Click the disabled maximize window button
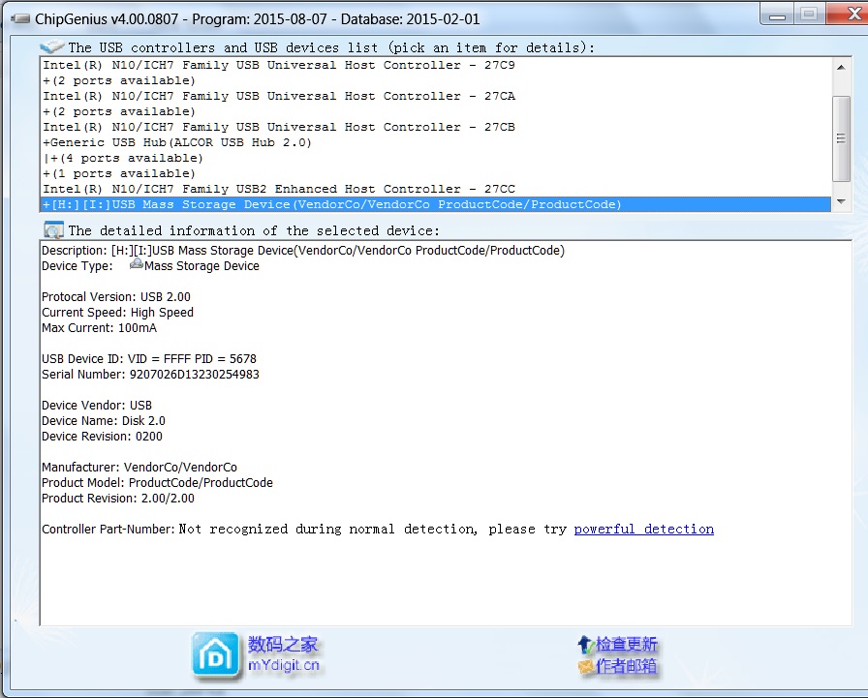Screen dimensions: 868x698 tap(809, 15)
